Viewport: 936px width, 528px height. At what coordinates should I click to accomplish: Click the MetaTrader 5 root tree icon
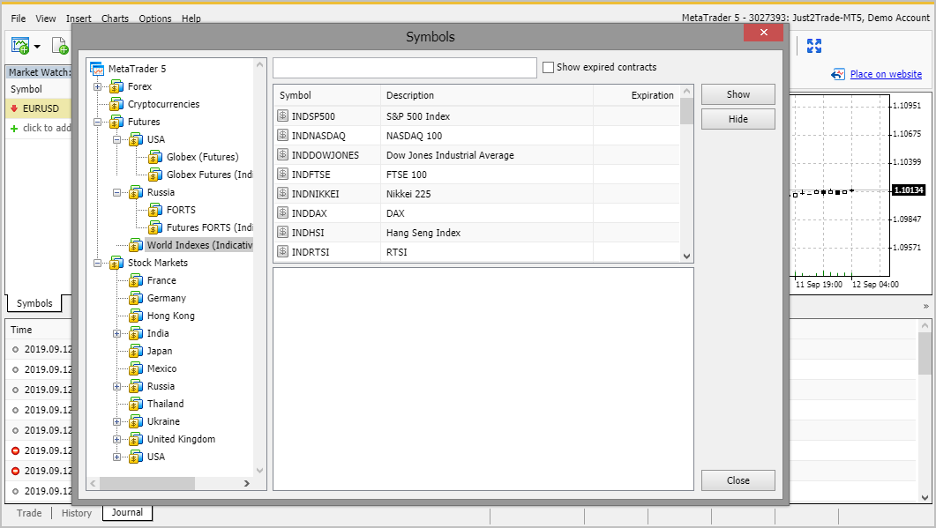pos(97,69)
